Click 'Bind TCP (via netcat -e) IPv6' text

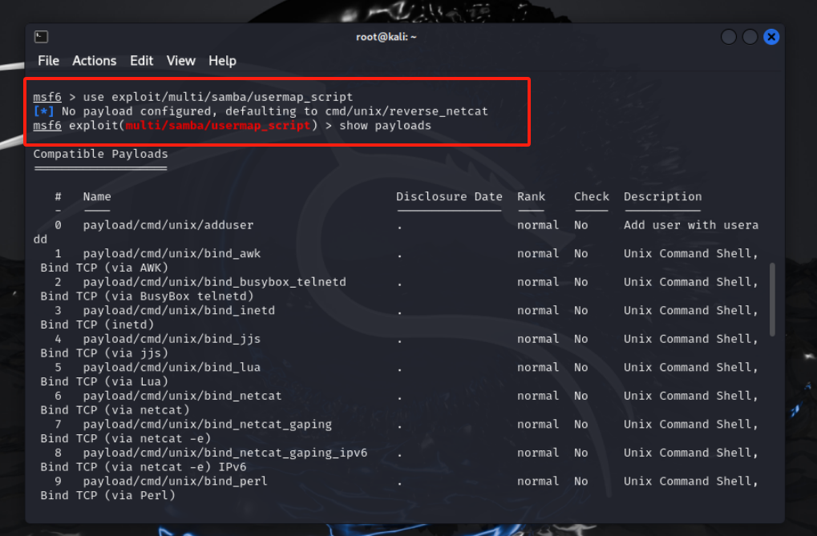144,467
